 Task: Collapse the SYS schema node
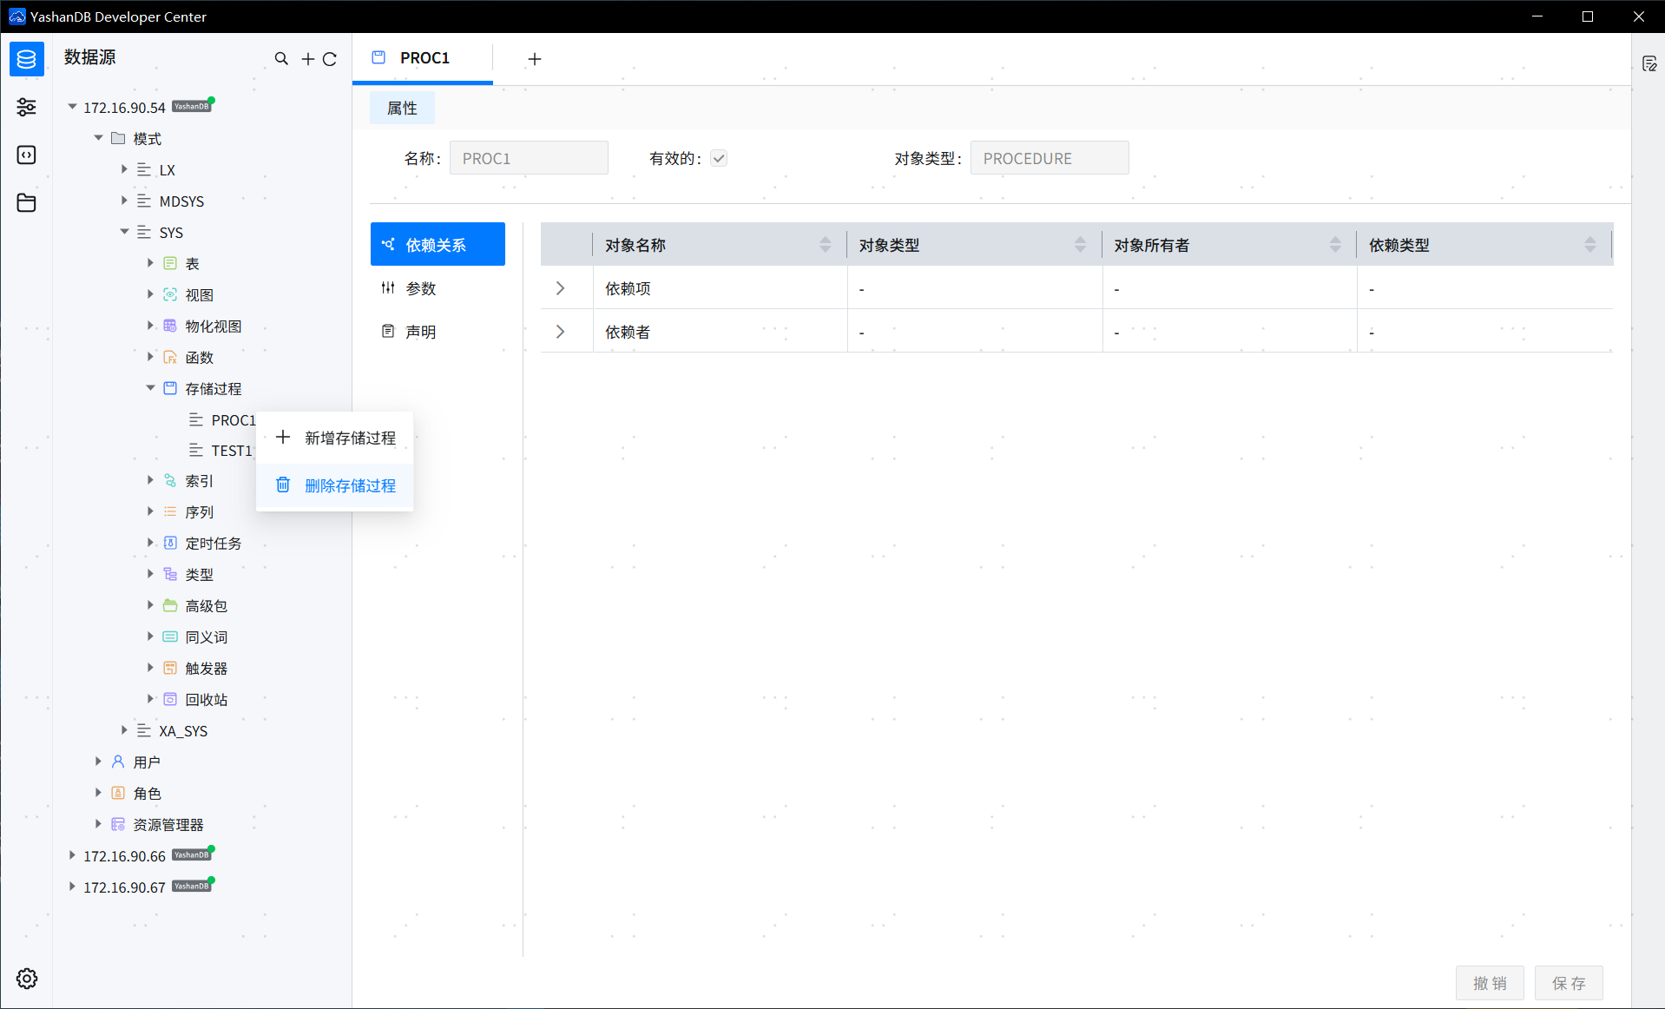tap(124, 232)
